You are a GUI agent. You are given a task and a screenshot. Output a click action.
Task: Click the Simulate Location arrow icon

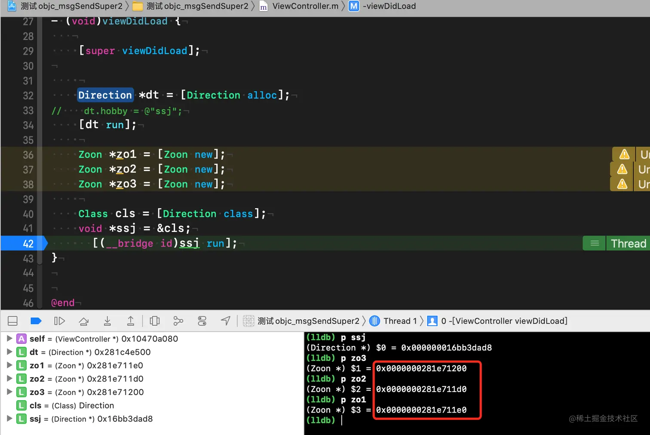[226, 321]
